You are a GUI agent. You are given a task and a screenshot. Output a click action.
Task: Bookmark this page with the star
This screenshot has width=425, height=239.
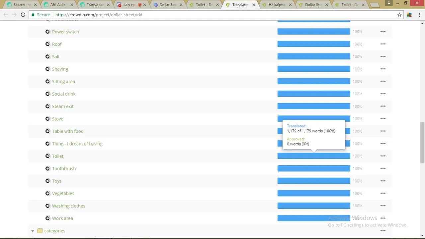click(399, 15)
